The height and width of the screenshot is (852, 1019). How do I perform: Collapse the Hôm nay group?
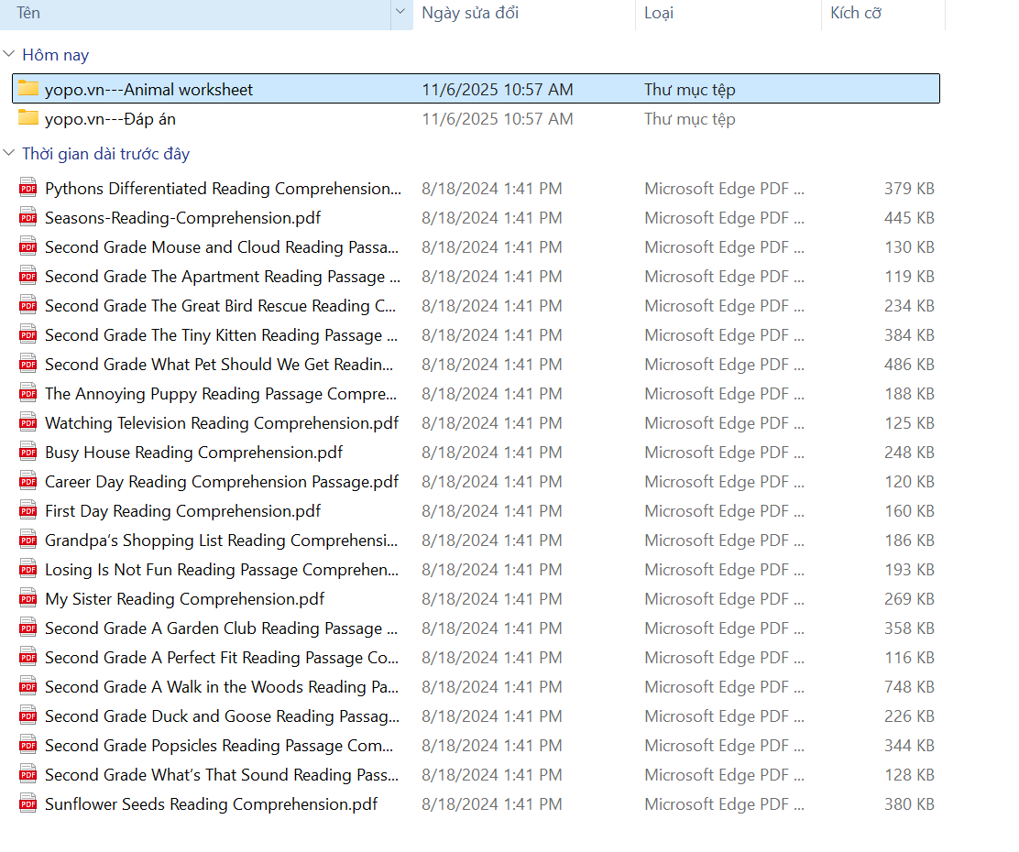point(9,55)
